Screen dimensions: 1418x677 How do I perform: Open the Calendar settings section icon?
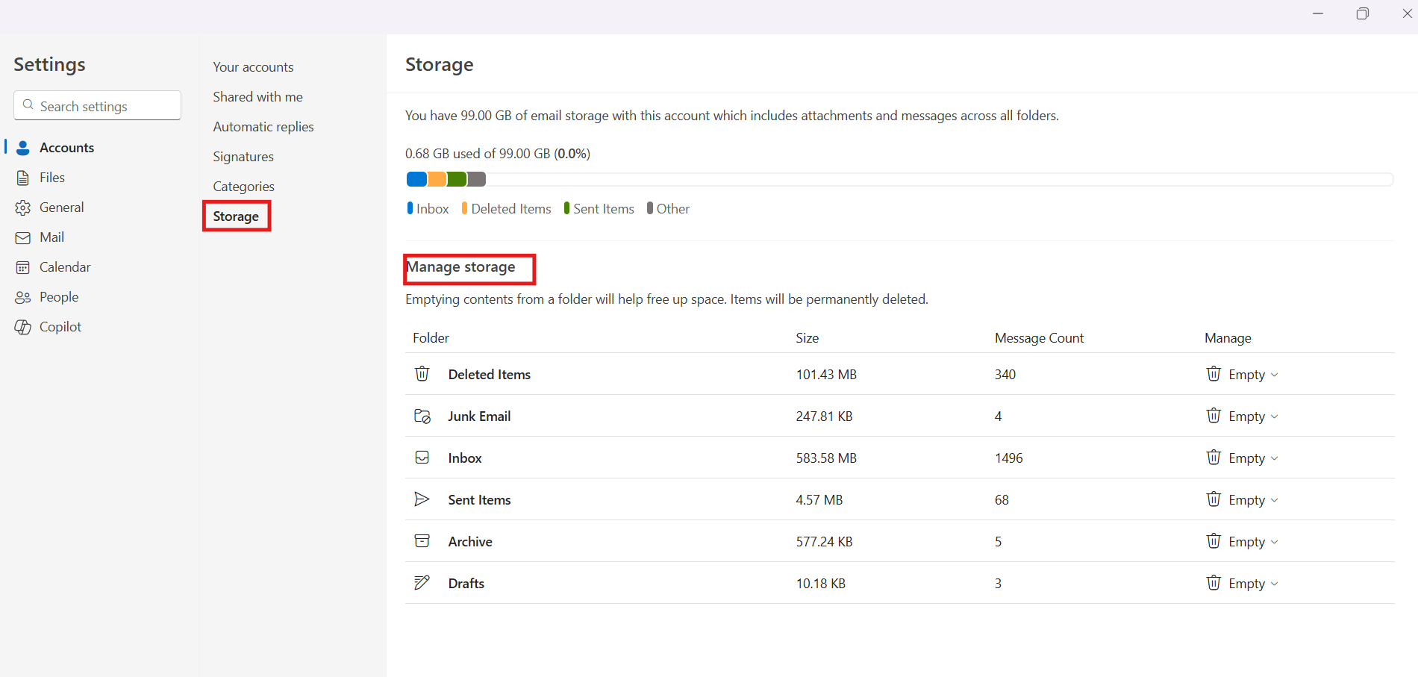pos(22,266)
